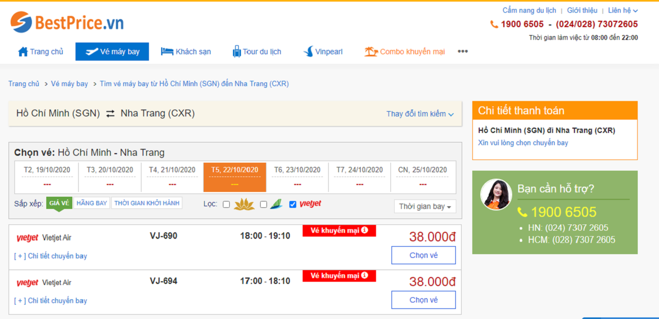Image resolution: width=659 pixels, height=319 pixels.
Task: Click the 38.000đ price of VJ-694
Action: click(x=432, y=281)
